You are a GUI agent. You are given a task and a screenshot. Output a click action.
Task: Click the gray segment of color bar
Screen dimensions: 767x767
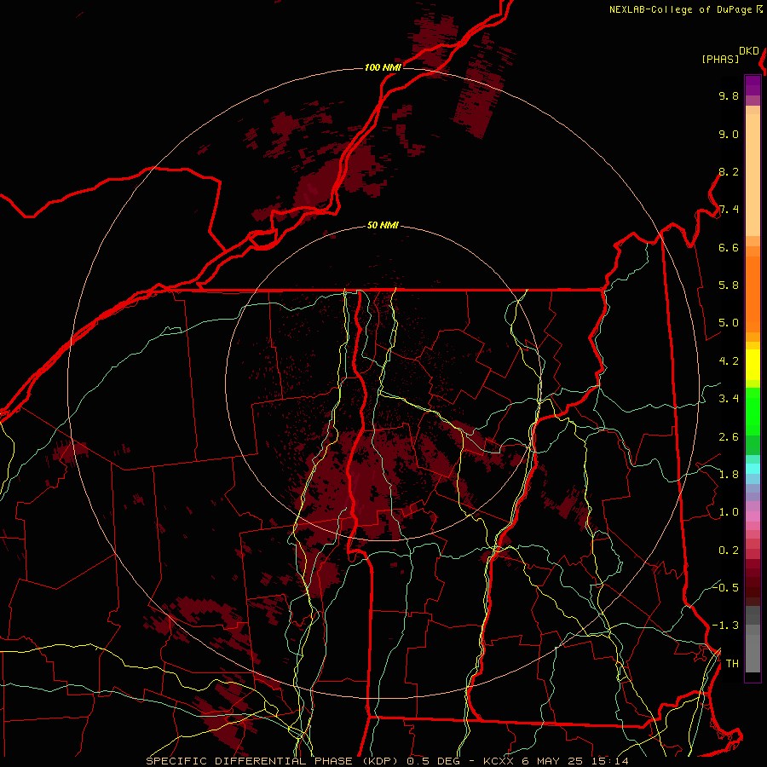coord(753,640)
